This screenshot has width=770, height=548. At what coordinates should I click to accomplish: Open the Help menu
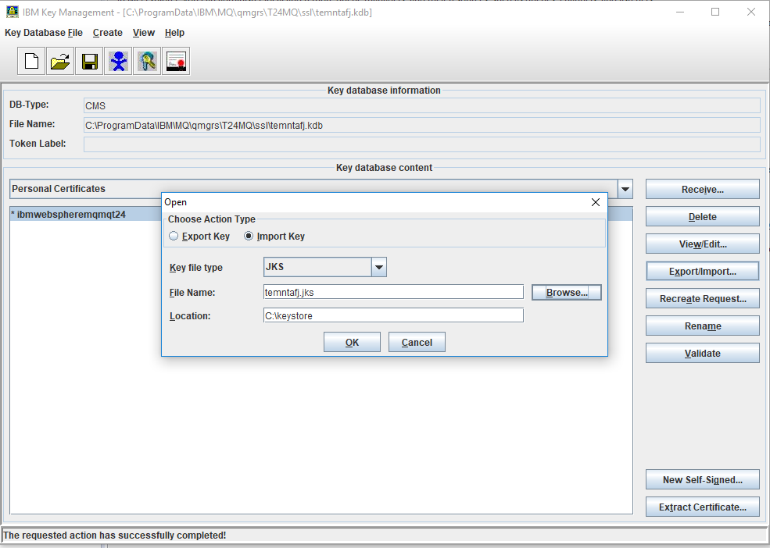[174, 32]
